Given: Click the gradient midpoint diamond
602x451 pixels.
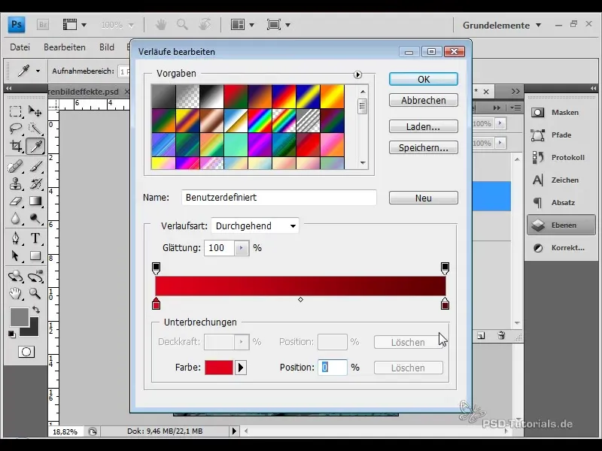Looking at the screenshot, I should click(300, 299).
